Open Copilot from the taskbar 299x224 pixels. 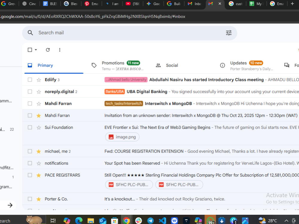[67, 221]
